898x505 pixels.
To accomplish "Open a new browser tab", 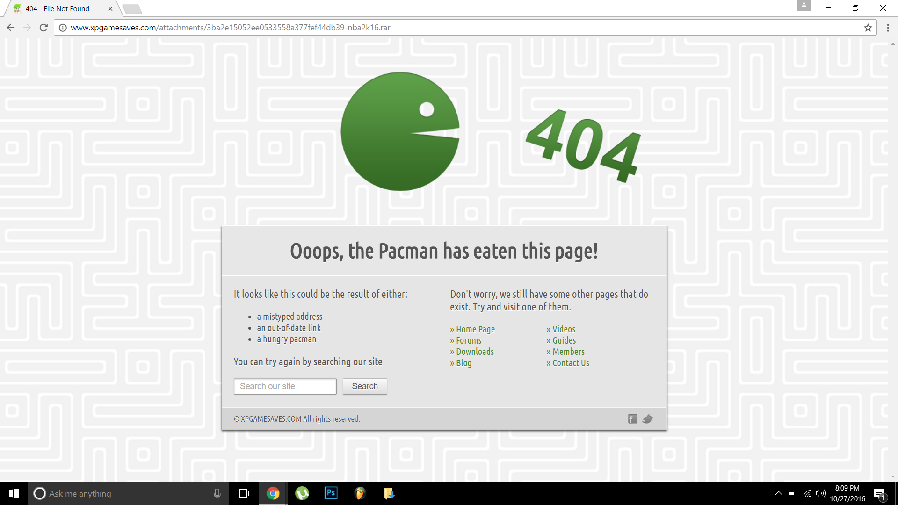I will [132, 9].
